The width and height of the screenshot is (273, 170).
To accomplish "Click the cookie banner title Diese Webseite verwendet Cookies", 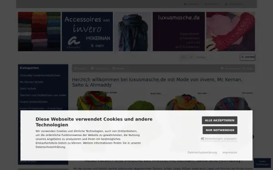I will [x=94, y=122].
